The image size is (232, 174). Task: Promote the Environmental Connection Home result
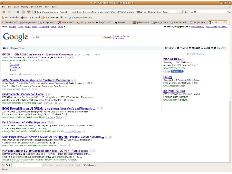[x=46, y=94]
